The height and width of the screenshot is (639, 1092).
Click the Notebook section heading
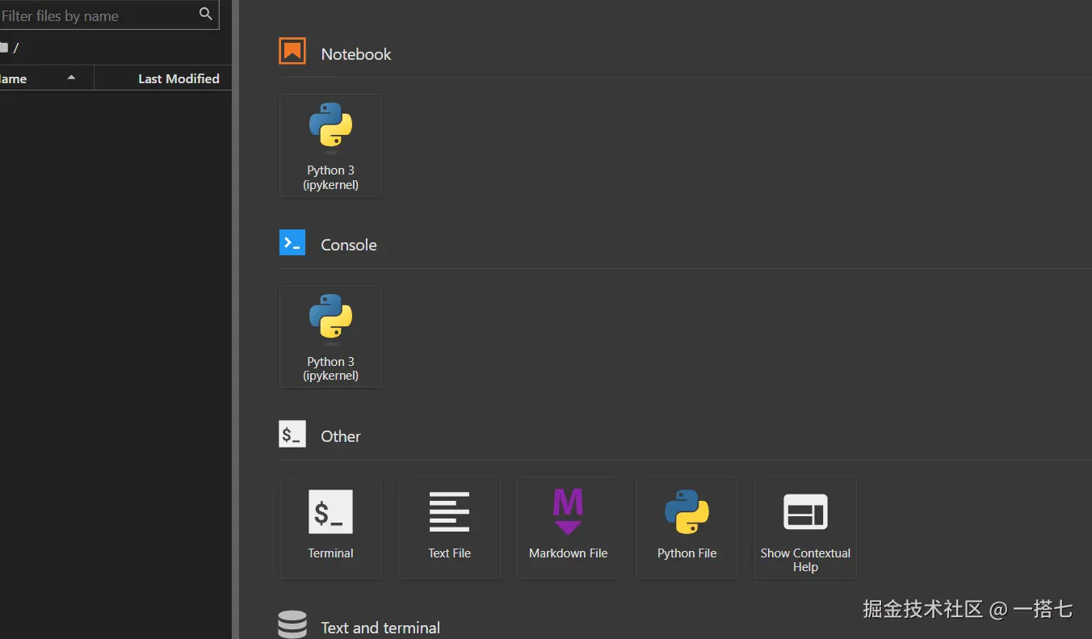[x=356, y=54]
